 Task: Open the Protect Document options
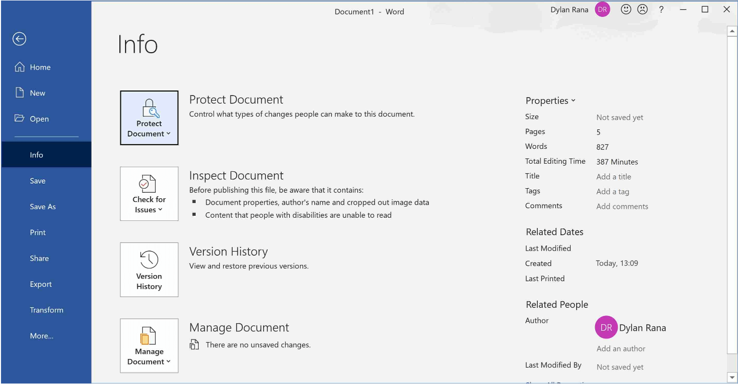pyautogui.click(x=149, y=118)
